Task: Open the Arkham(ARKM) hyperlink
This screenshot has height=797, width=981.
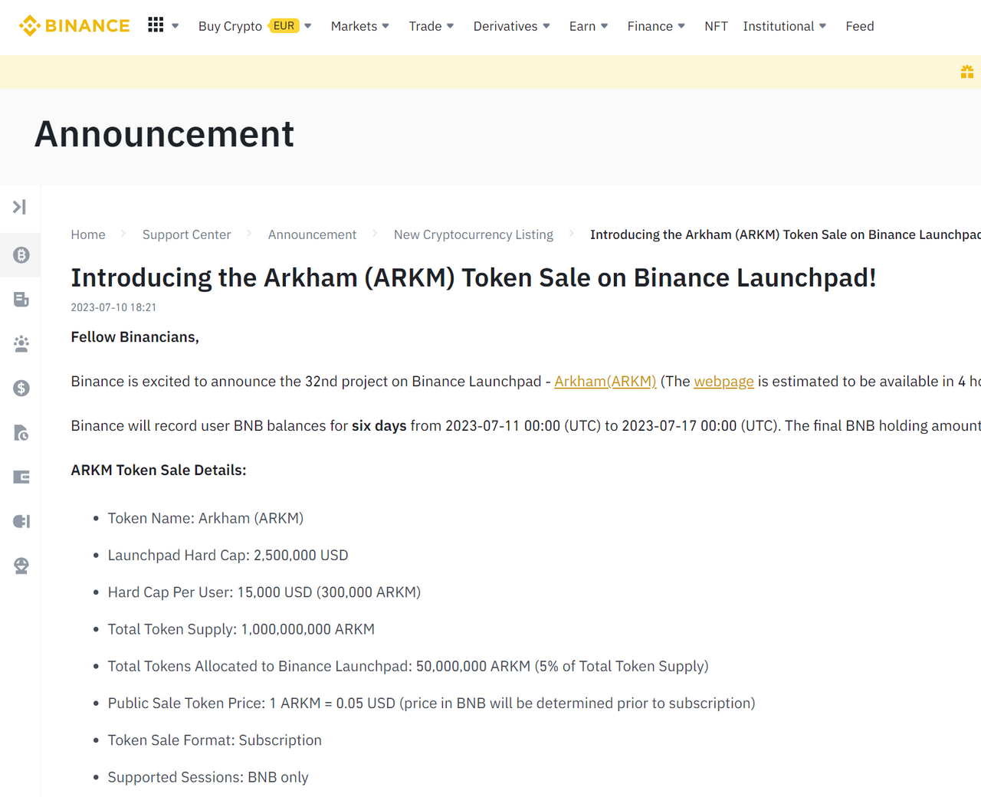Action: (605, 382)
